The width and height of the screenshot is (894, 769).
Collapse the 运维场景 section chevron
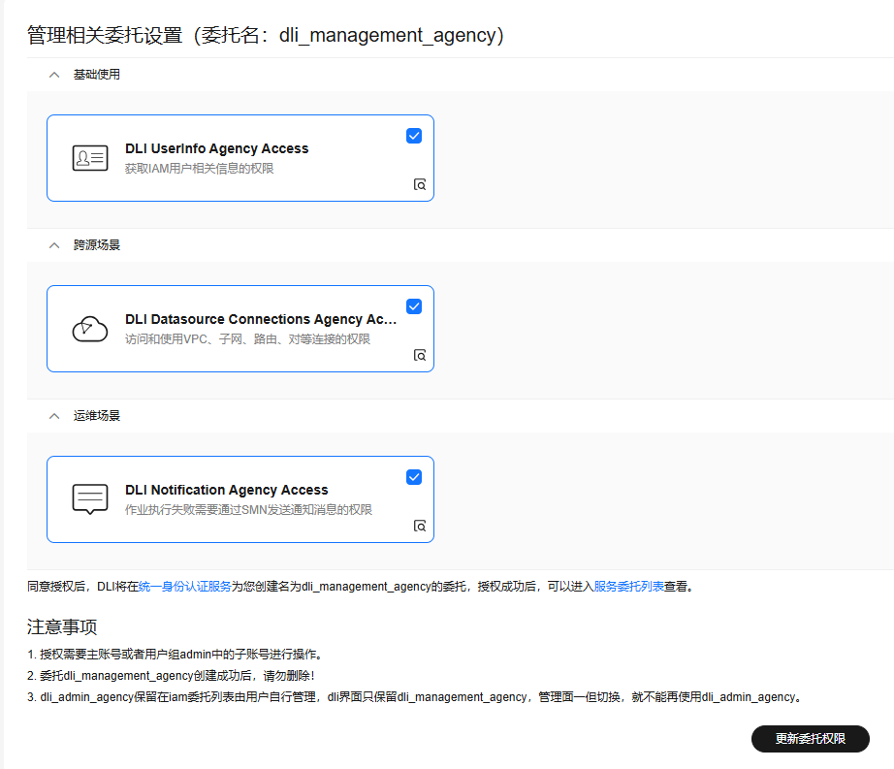click(x=54, y=416)
